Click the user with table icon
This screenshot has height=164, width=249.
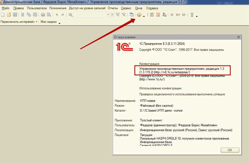click(164, 15)
